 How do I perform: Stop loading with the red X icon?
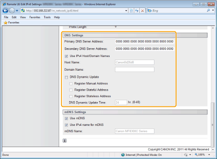pyautogui.click(x=142, y=11)
